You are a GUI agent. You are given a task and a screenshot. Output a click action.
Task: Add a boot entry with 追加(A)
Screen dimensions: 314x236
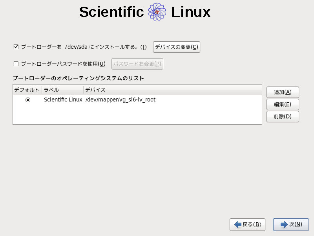click(x=283, y=92)
